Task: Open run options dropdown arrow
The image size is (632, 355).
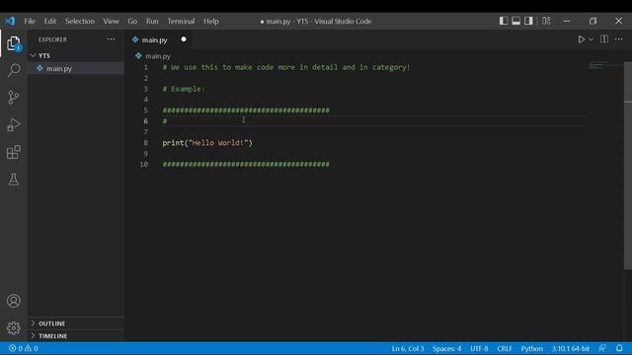Action: point(591,39)
